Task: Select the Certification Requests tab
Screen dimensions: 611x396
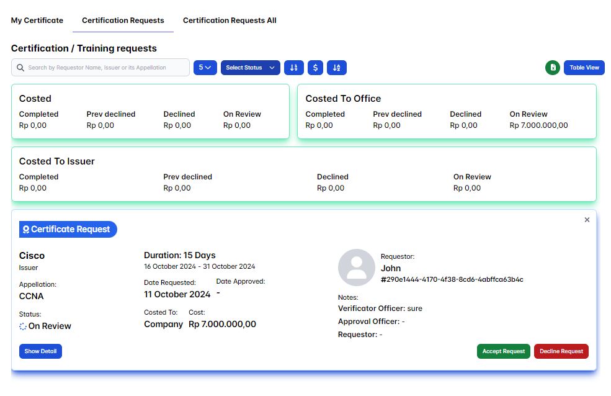Action: (123, 20)
